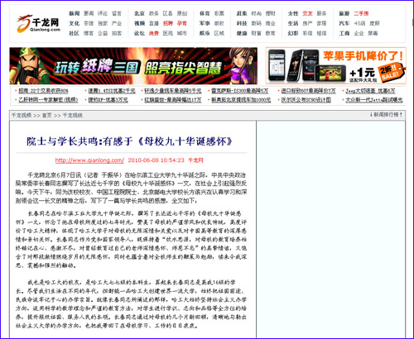Visit the 论坛 forum link
414x339 pixels.
point(139,33)
